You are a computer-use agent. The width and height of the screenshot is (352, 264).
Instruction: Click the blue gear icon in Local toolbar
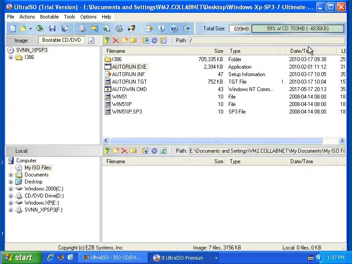[x=154, y=151]
